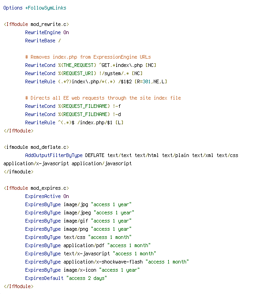Click the RewriteEngine On directive
The height and width of the screenshot is (294, 273).
pos(47,32)
